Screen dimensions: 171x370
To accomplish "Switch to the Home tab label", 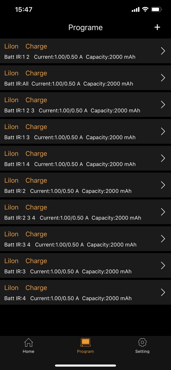I will pyautogui.click(x=28, y=351).
